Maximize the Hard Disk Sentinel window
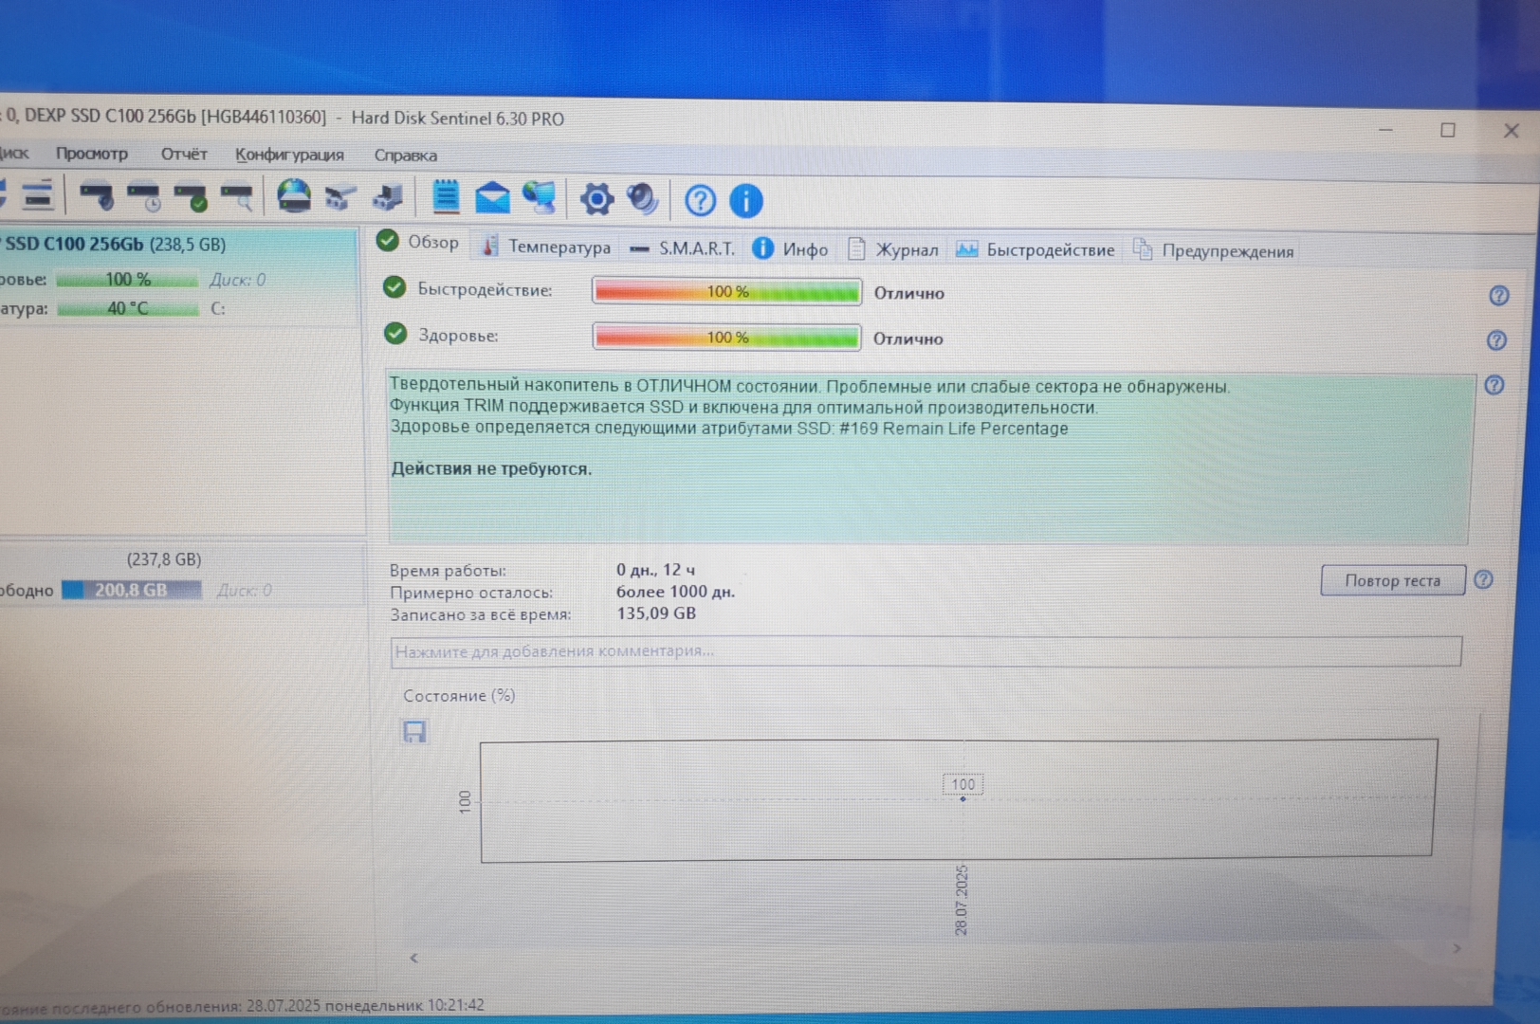Image resolution: width=1540 pixels, height=1024 pixels. click(1448, 130)
